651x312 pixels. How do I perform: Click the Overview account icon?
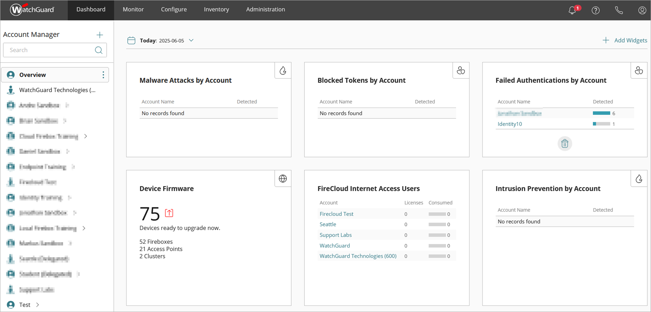(11, 75)
